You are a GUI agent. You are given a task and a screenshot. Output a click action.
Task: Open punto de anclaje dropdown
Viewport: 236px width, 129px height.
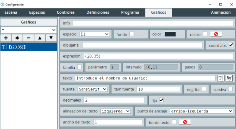pos(201,111)
